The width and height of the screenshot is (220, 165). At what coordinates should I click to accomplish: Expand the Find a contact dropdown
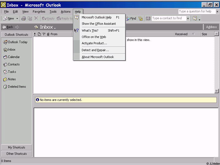point(188,18)
